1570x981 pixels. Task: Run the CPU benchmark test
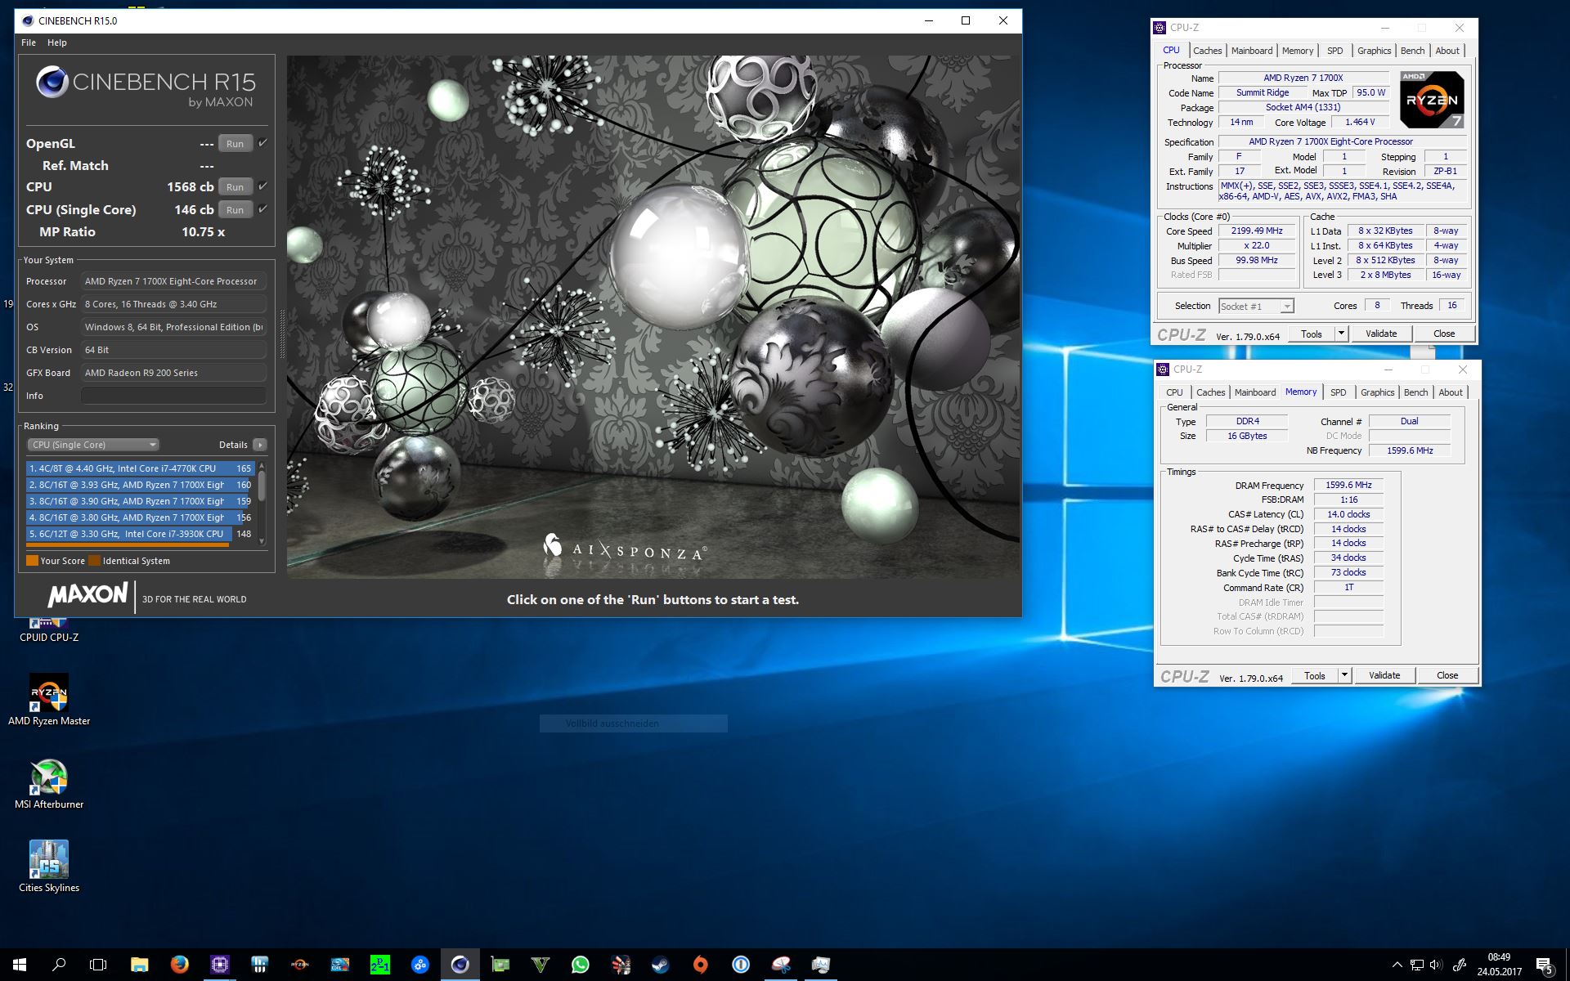pyautogui.click(x=235, y=187)
